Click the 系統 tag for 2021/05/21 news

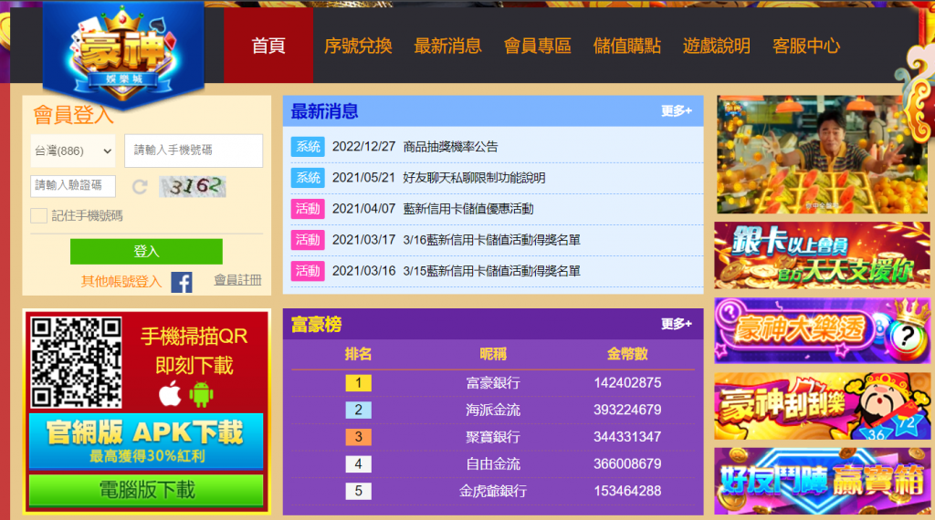(x=308, y=178)
